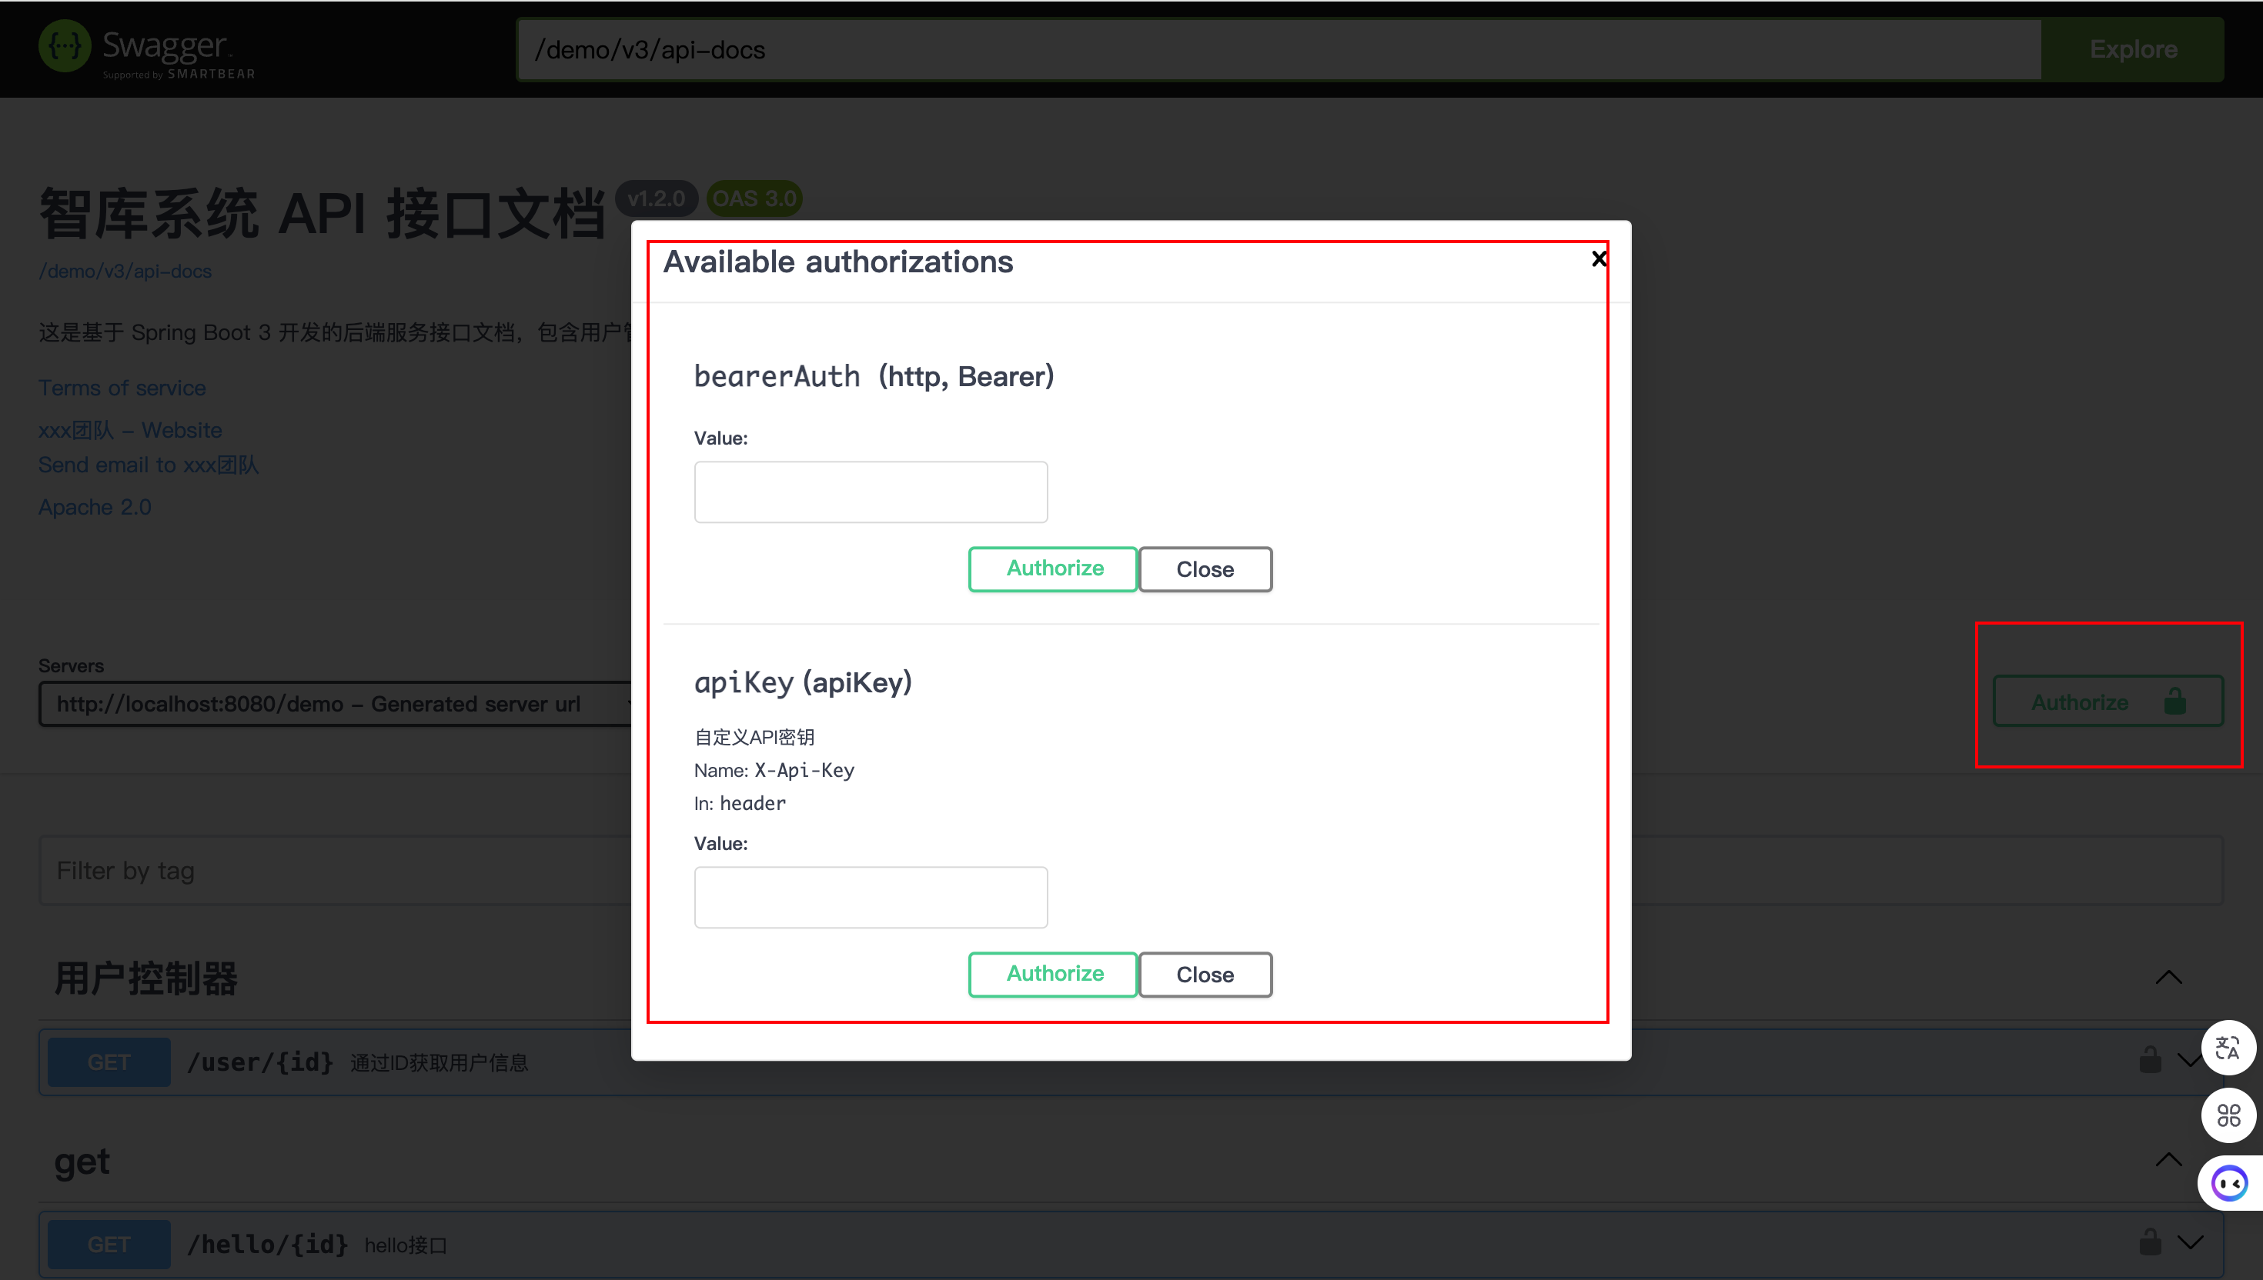The height and width of the screenshot is (1280, 2263).
Task: Click the OAS 3.0 badge
Action: point(754,198)
